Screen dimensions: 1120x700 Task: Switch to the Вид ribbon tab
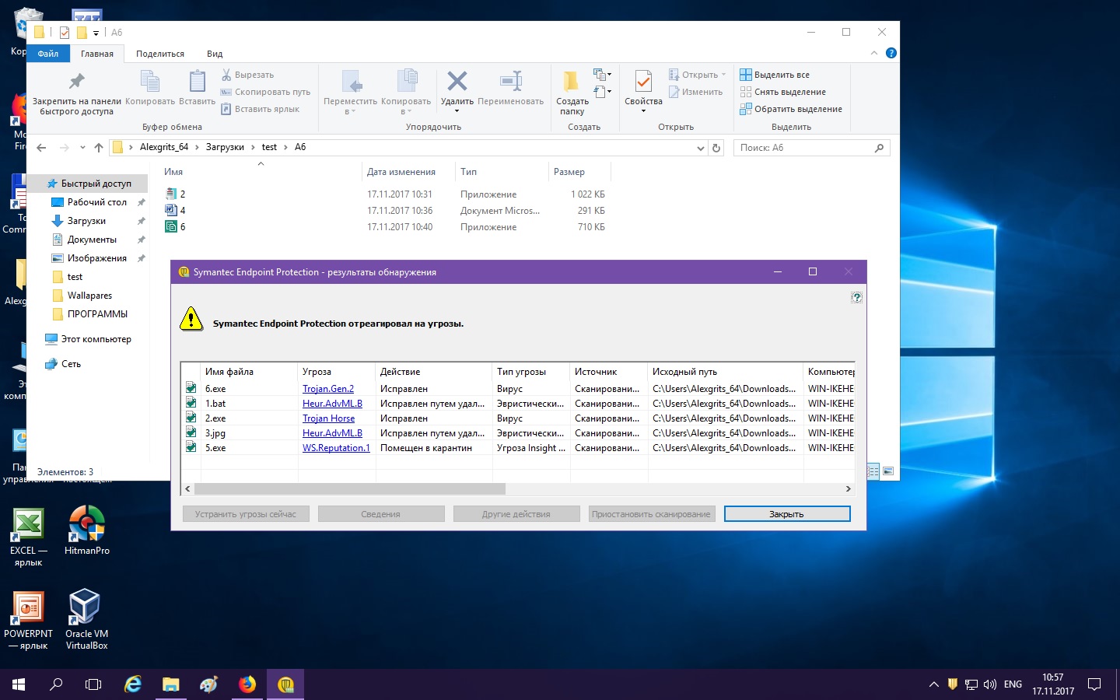click(x=215, y=54)
